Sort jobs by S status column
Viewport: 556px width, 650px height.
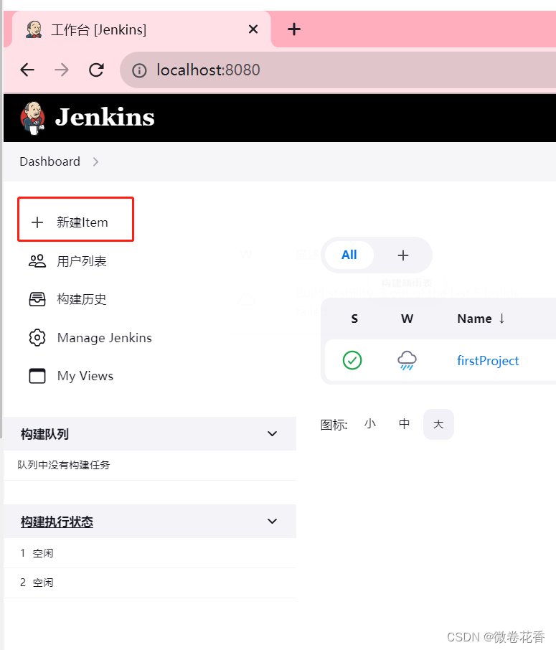pos(354,319)
